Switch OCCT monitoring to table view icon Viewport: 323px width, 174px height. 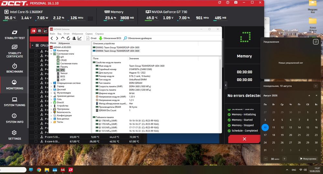click(x=39, y=31)
